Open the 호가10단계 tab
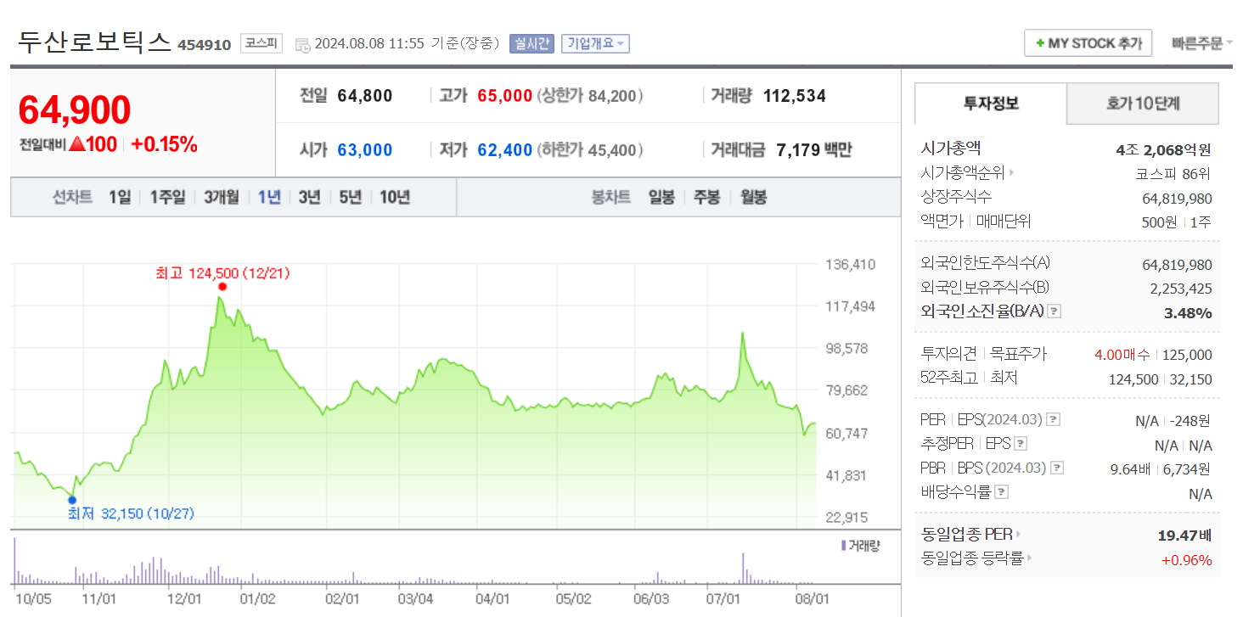1243x617 pixels. coord(1143,104)
